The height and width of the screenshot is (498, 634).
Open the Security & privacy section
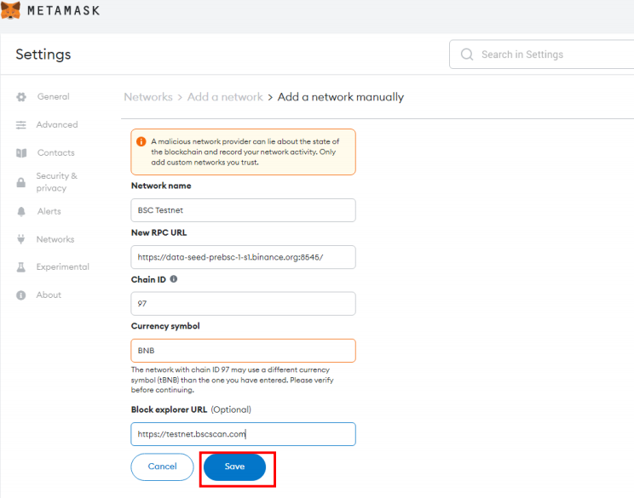point(56,182)
